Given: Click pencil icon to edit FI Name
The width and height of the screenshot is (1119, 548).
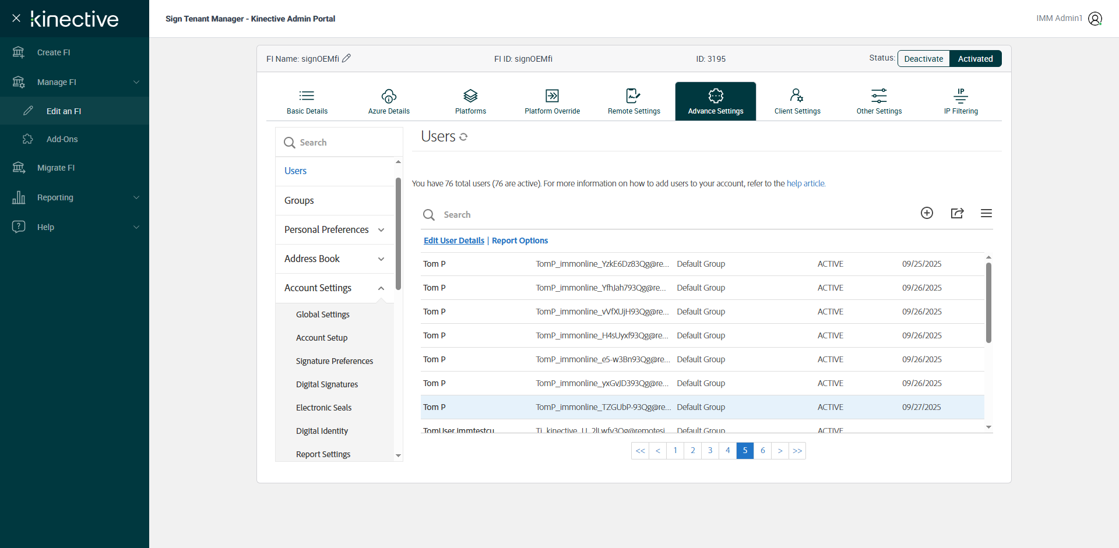Looking at the screenshot, I should click(x=346, y=58).
